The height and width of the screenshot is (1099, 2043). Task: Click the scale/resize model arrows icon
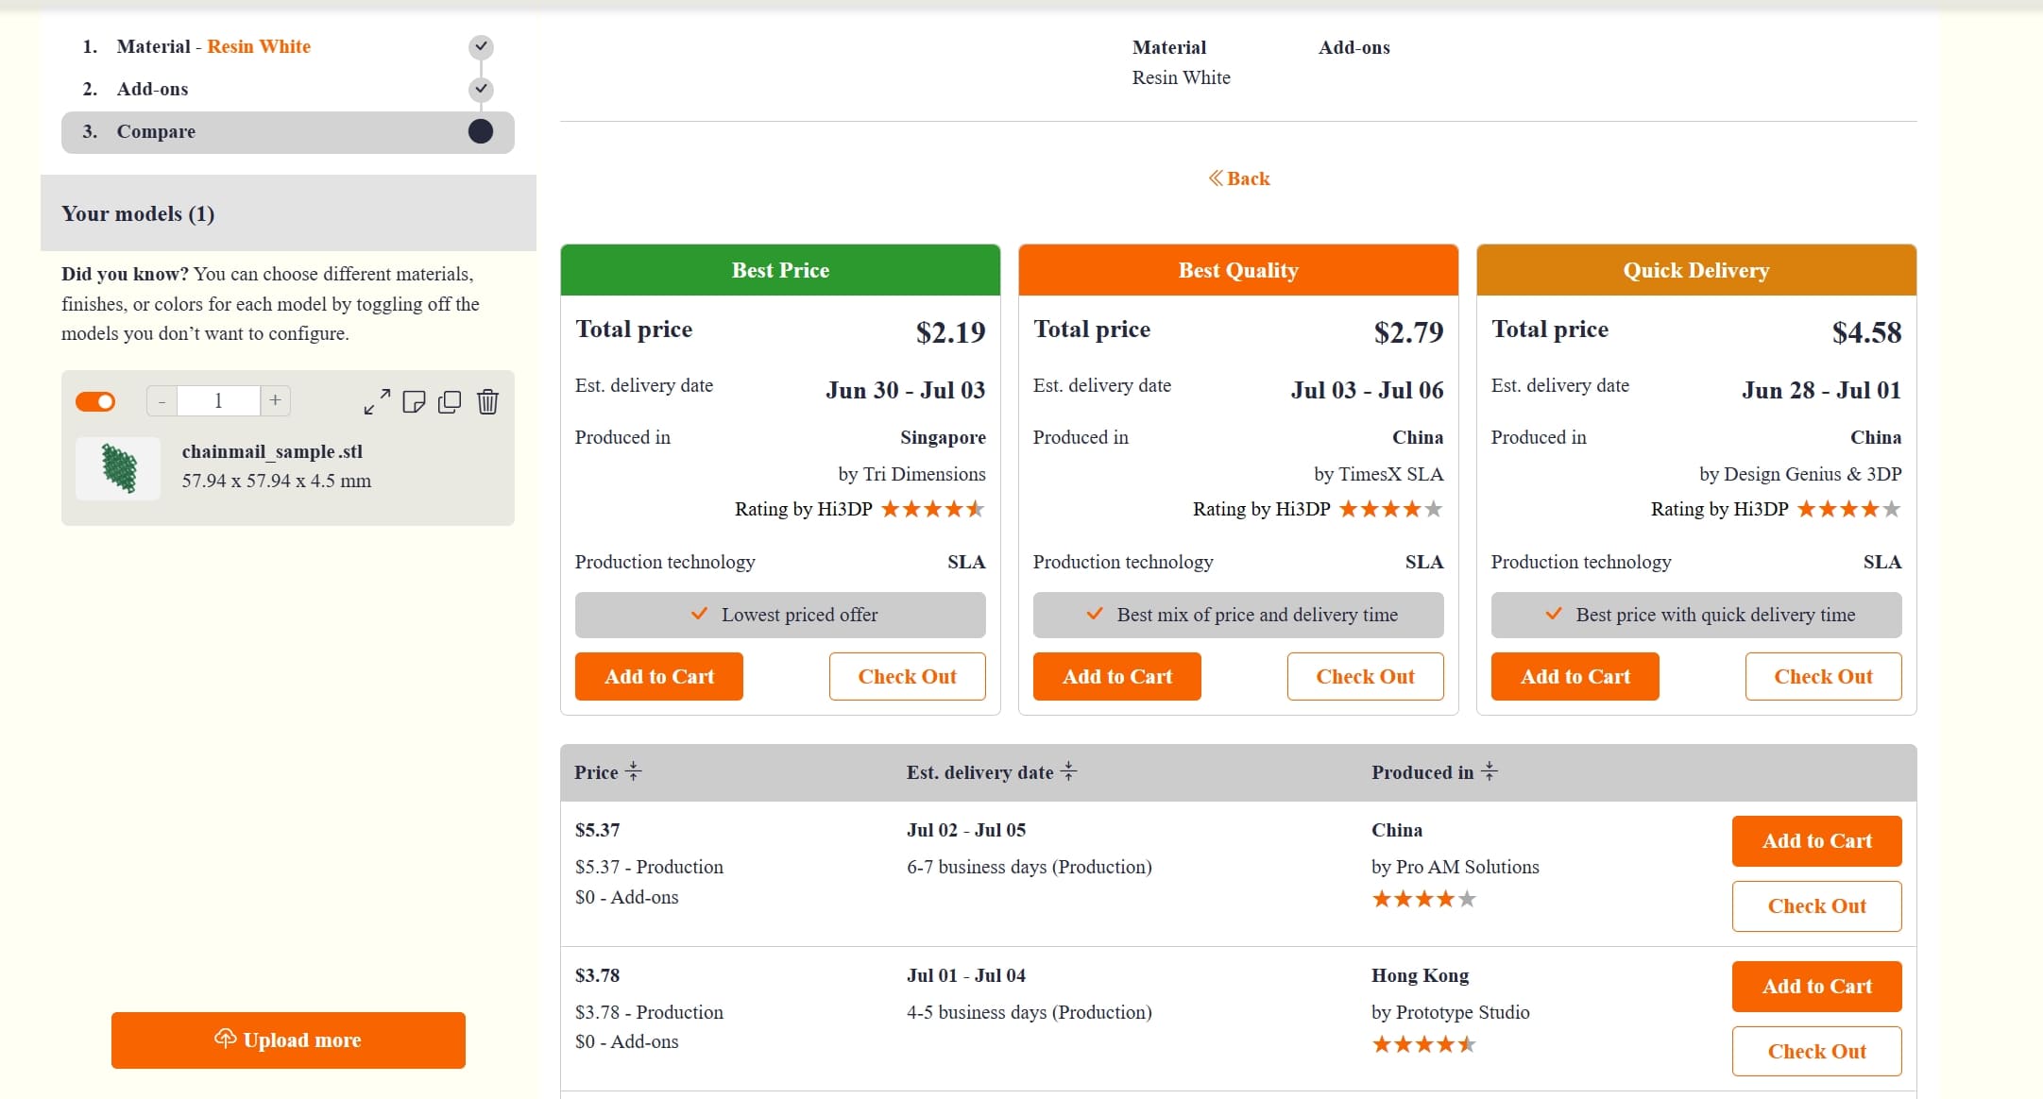click(377, 402)
